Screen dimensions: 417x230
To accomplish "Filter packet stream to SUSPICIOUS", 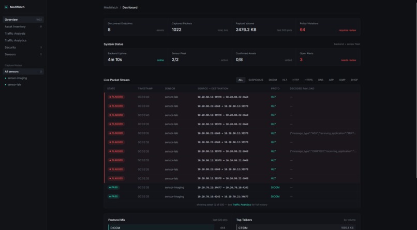I will pyautogui.click(x=256, y=80).
